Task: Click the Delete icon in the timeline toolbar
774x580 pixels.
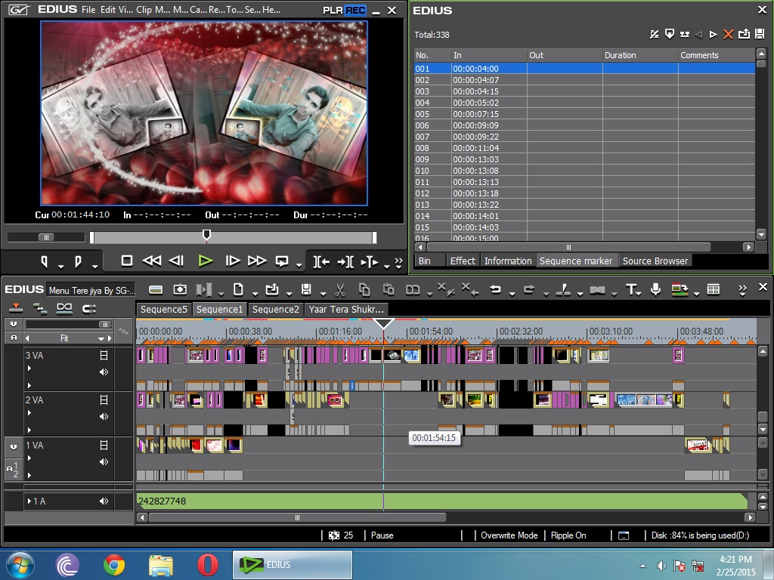Action: (445, 289)
